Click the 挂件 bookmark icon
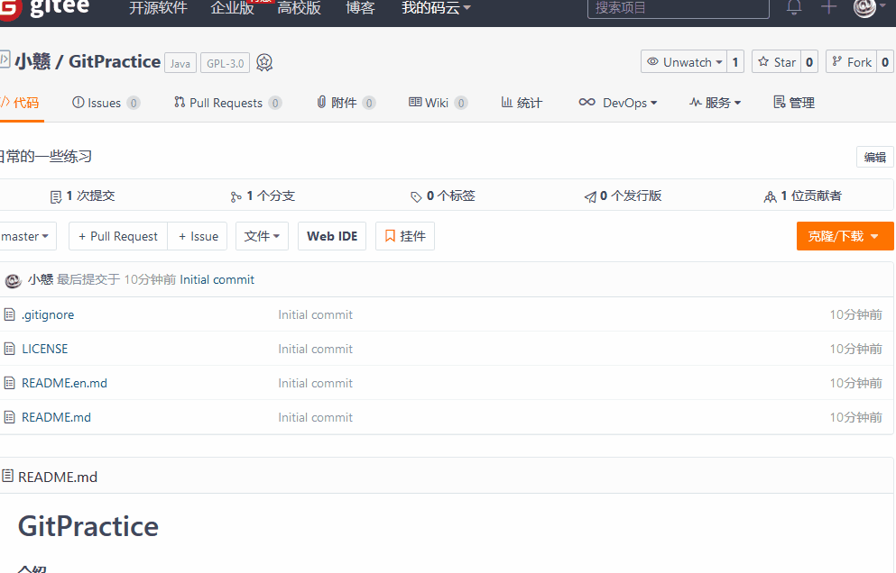The width and height of the screenshot is (896, 573). click(390, 236)
